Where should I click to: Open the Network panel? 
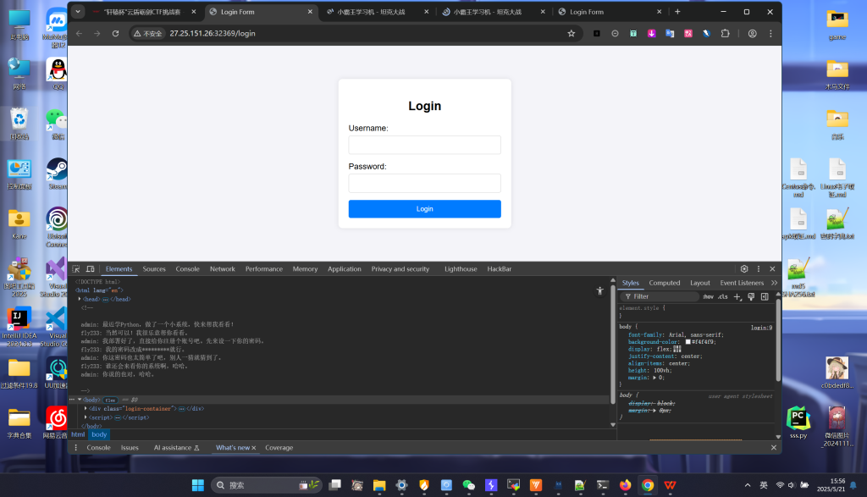pos(223,269)
